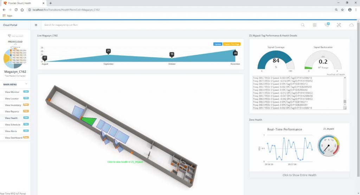Click to Show Entire Health button
This screenshot has width=360, height=195.
[x=299, y=175]
